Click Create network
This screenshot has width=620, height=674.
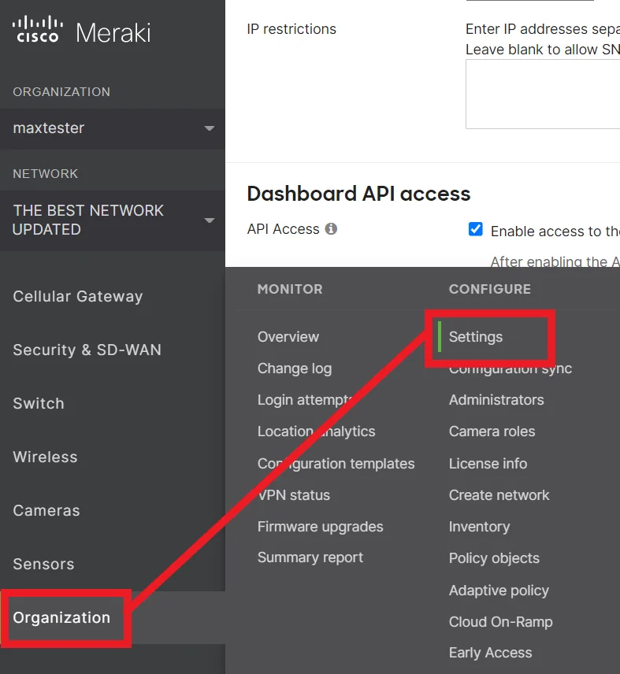tap(499, 495)
